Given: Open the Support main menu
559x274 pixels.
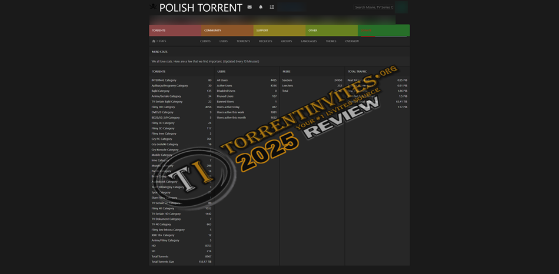Looking at the screenshot, I should (x=279, y=31).
